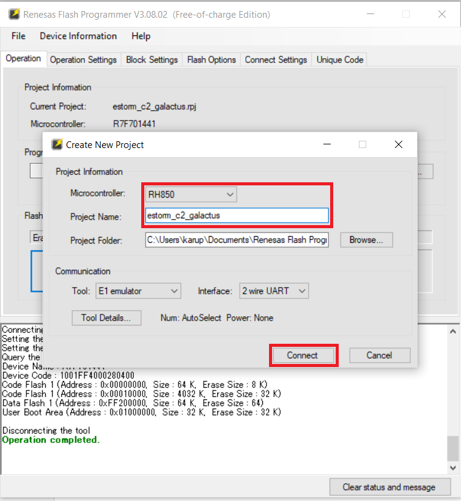Click the 'Operation completed.' log text
461x501 pixels.
click(x=51, y=440)
